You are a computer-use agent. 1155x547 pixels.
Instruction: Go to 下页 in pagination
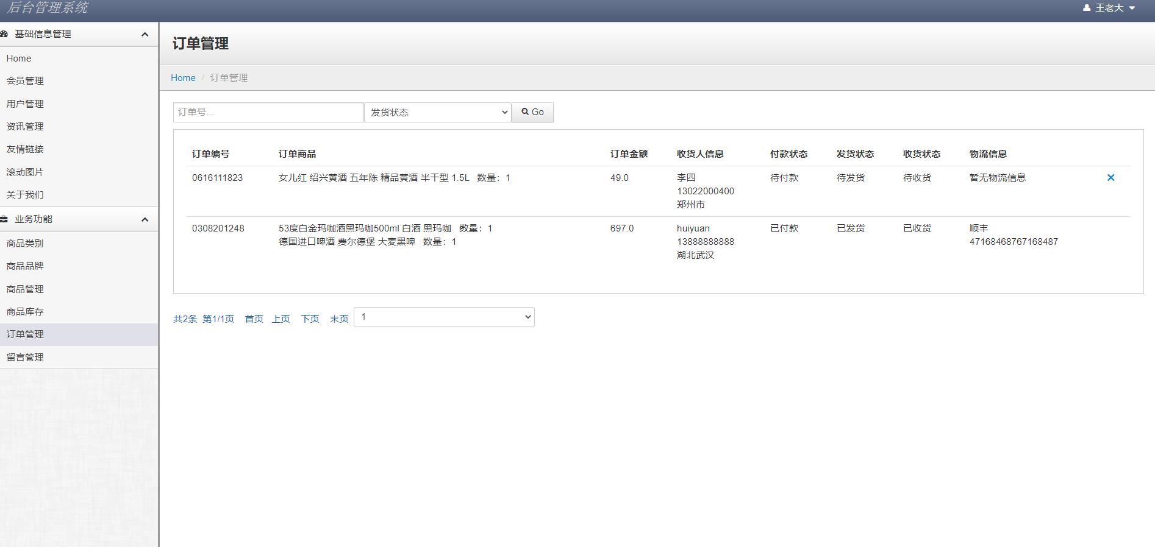310,319
